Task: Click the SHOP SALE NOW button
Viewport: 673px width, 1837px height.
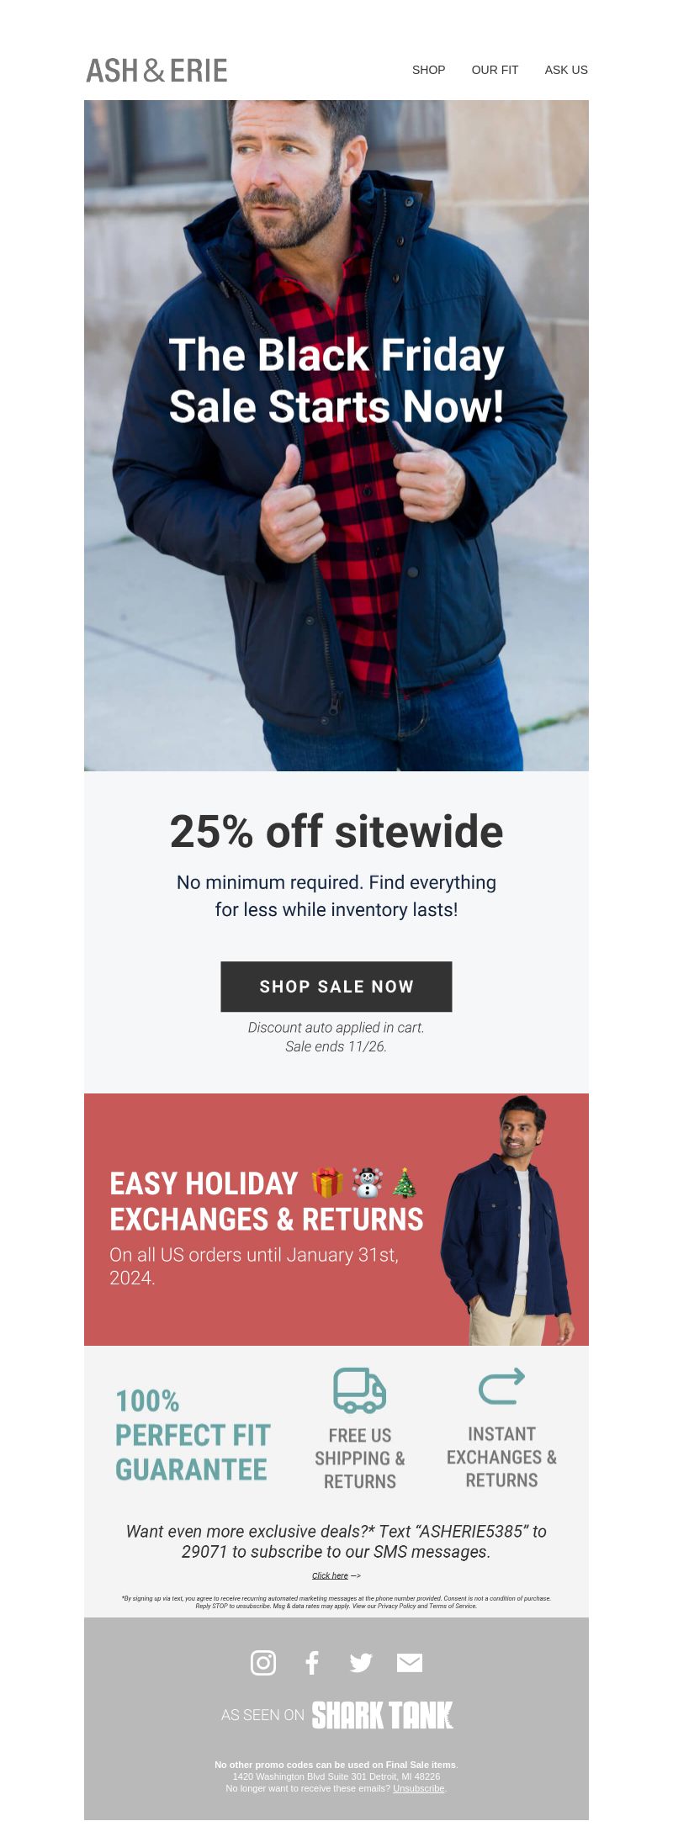Action: pyautogui.click(x=336, y=987)
